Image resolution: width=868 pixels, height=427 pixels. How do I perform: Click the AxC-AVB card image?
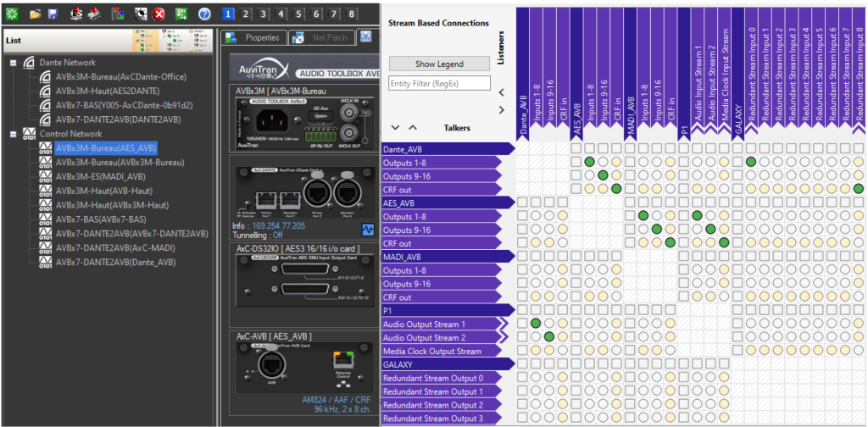[306, 368]
